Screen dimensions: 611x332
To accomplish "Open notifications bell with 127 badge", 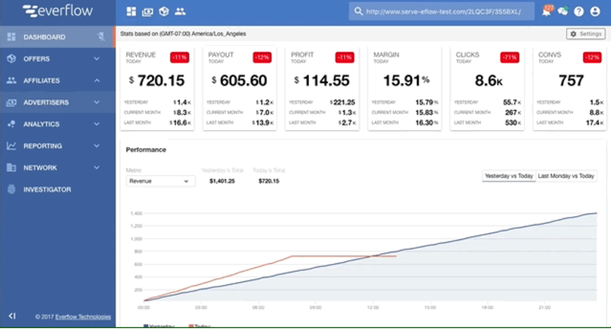I will click(x=547, y=11).
